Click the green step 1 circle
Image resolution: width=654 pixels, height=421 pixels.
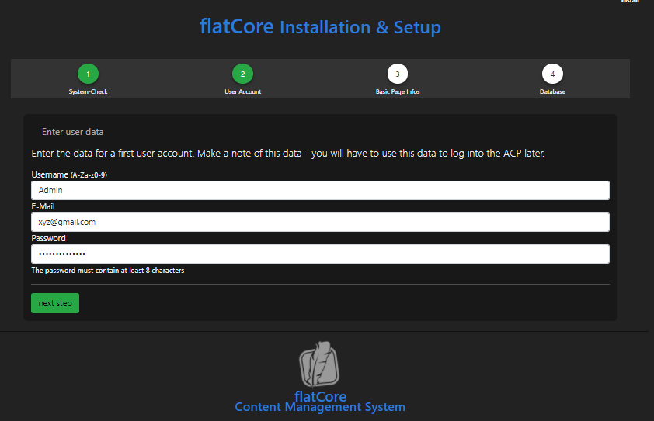(88, 74)
